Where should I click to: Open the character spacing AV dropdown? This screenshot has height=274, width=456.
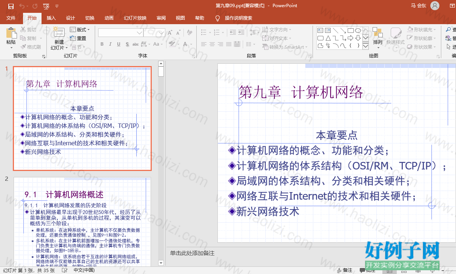145,44
